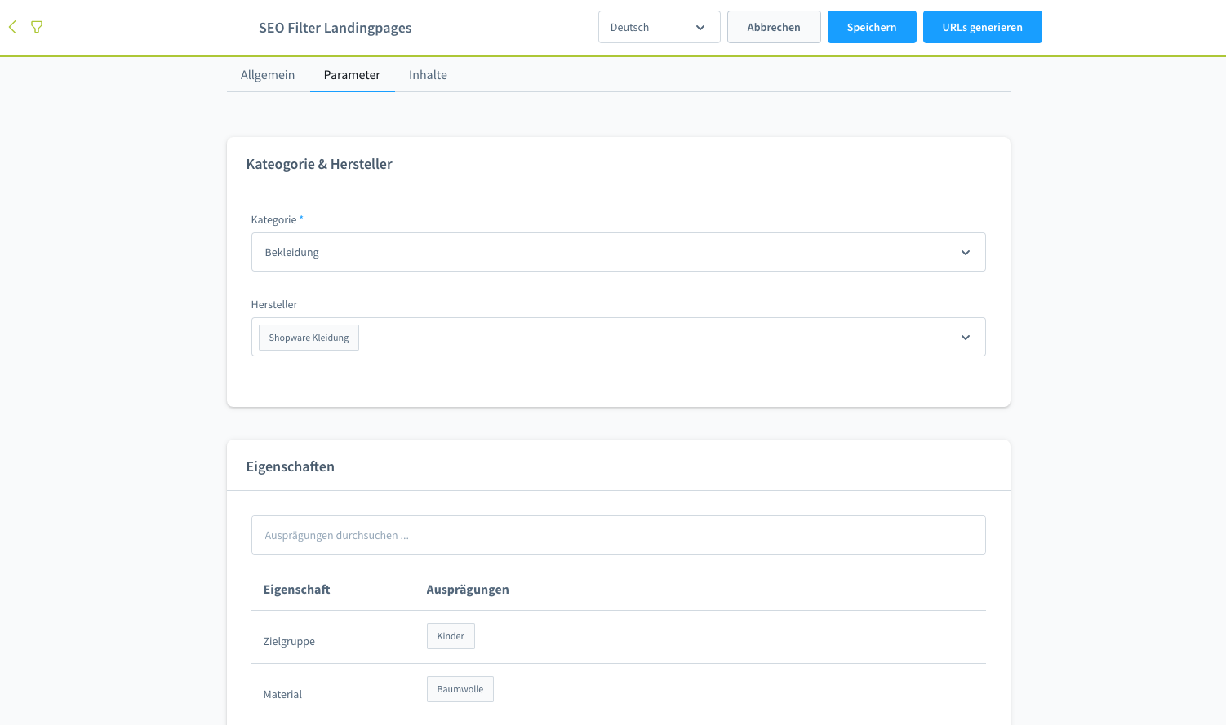Open the Hersteller multi-select field
The image size is (1226, 725).
point(619,337)
